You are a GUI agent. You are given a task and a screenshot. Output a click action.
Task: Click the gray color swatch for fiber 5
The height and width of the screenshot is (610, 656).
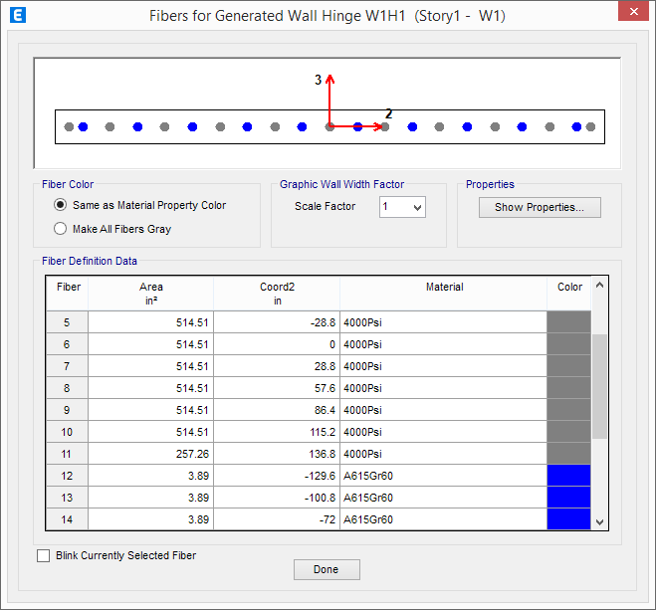(568, 322)
